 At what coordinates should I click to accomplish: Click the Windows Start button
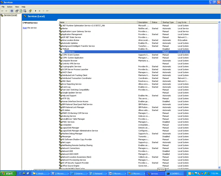point(8,174)
